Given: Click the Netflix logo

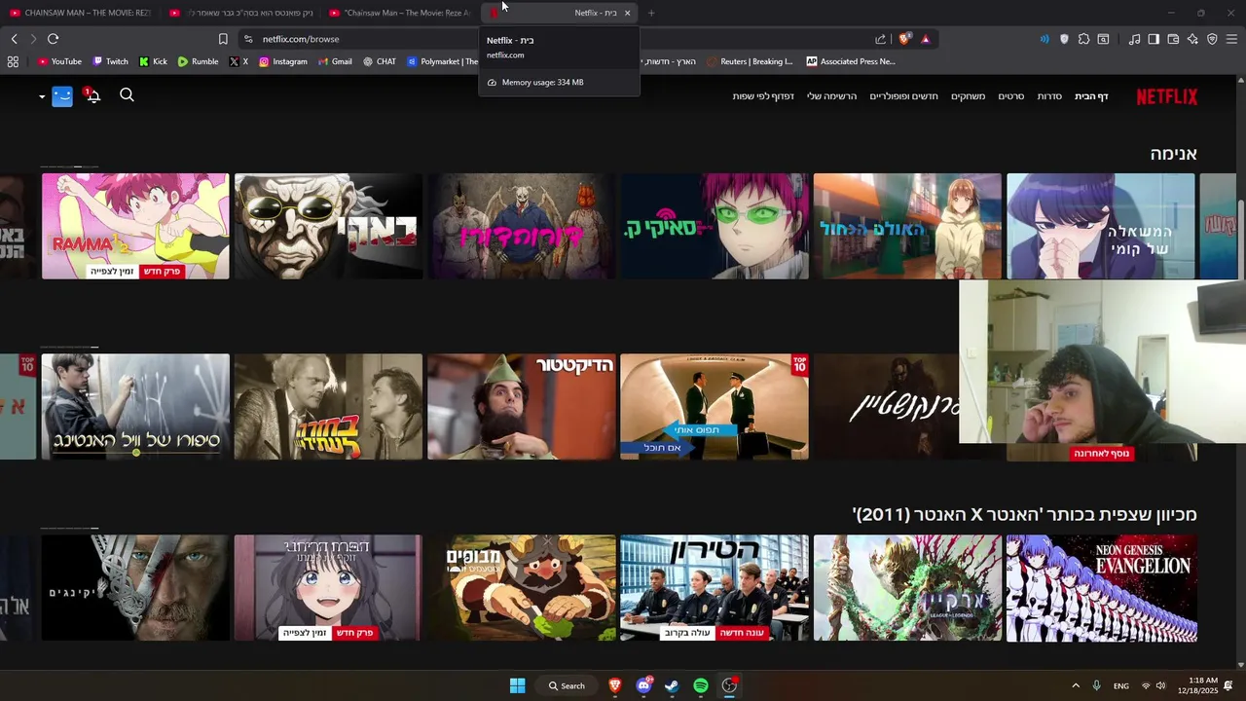Looking at the screenshot, I should click(x=1167, y=96).
